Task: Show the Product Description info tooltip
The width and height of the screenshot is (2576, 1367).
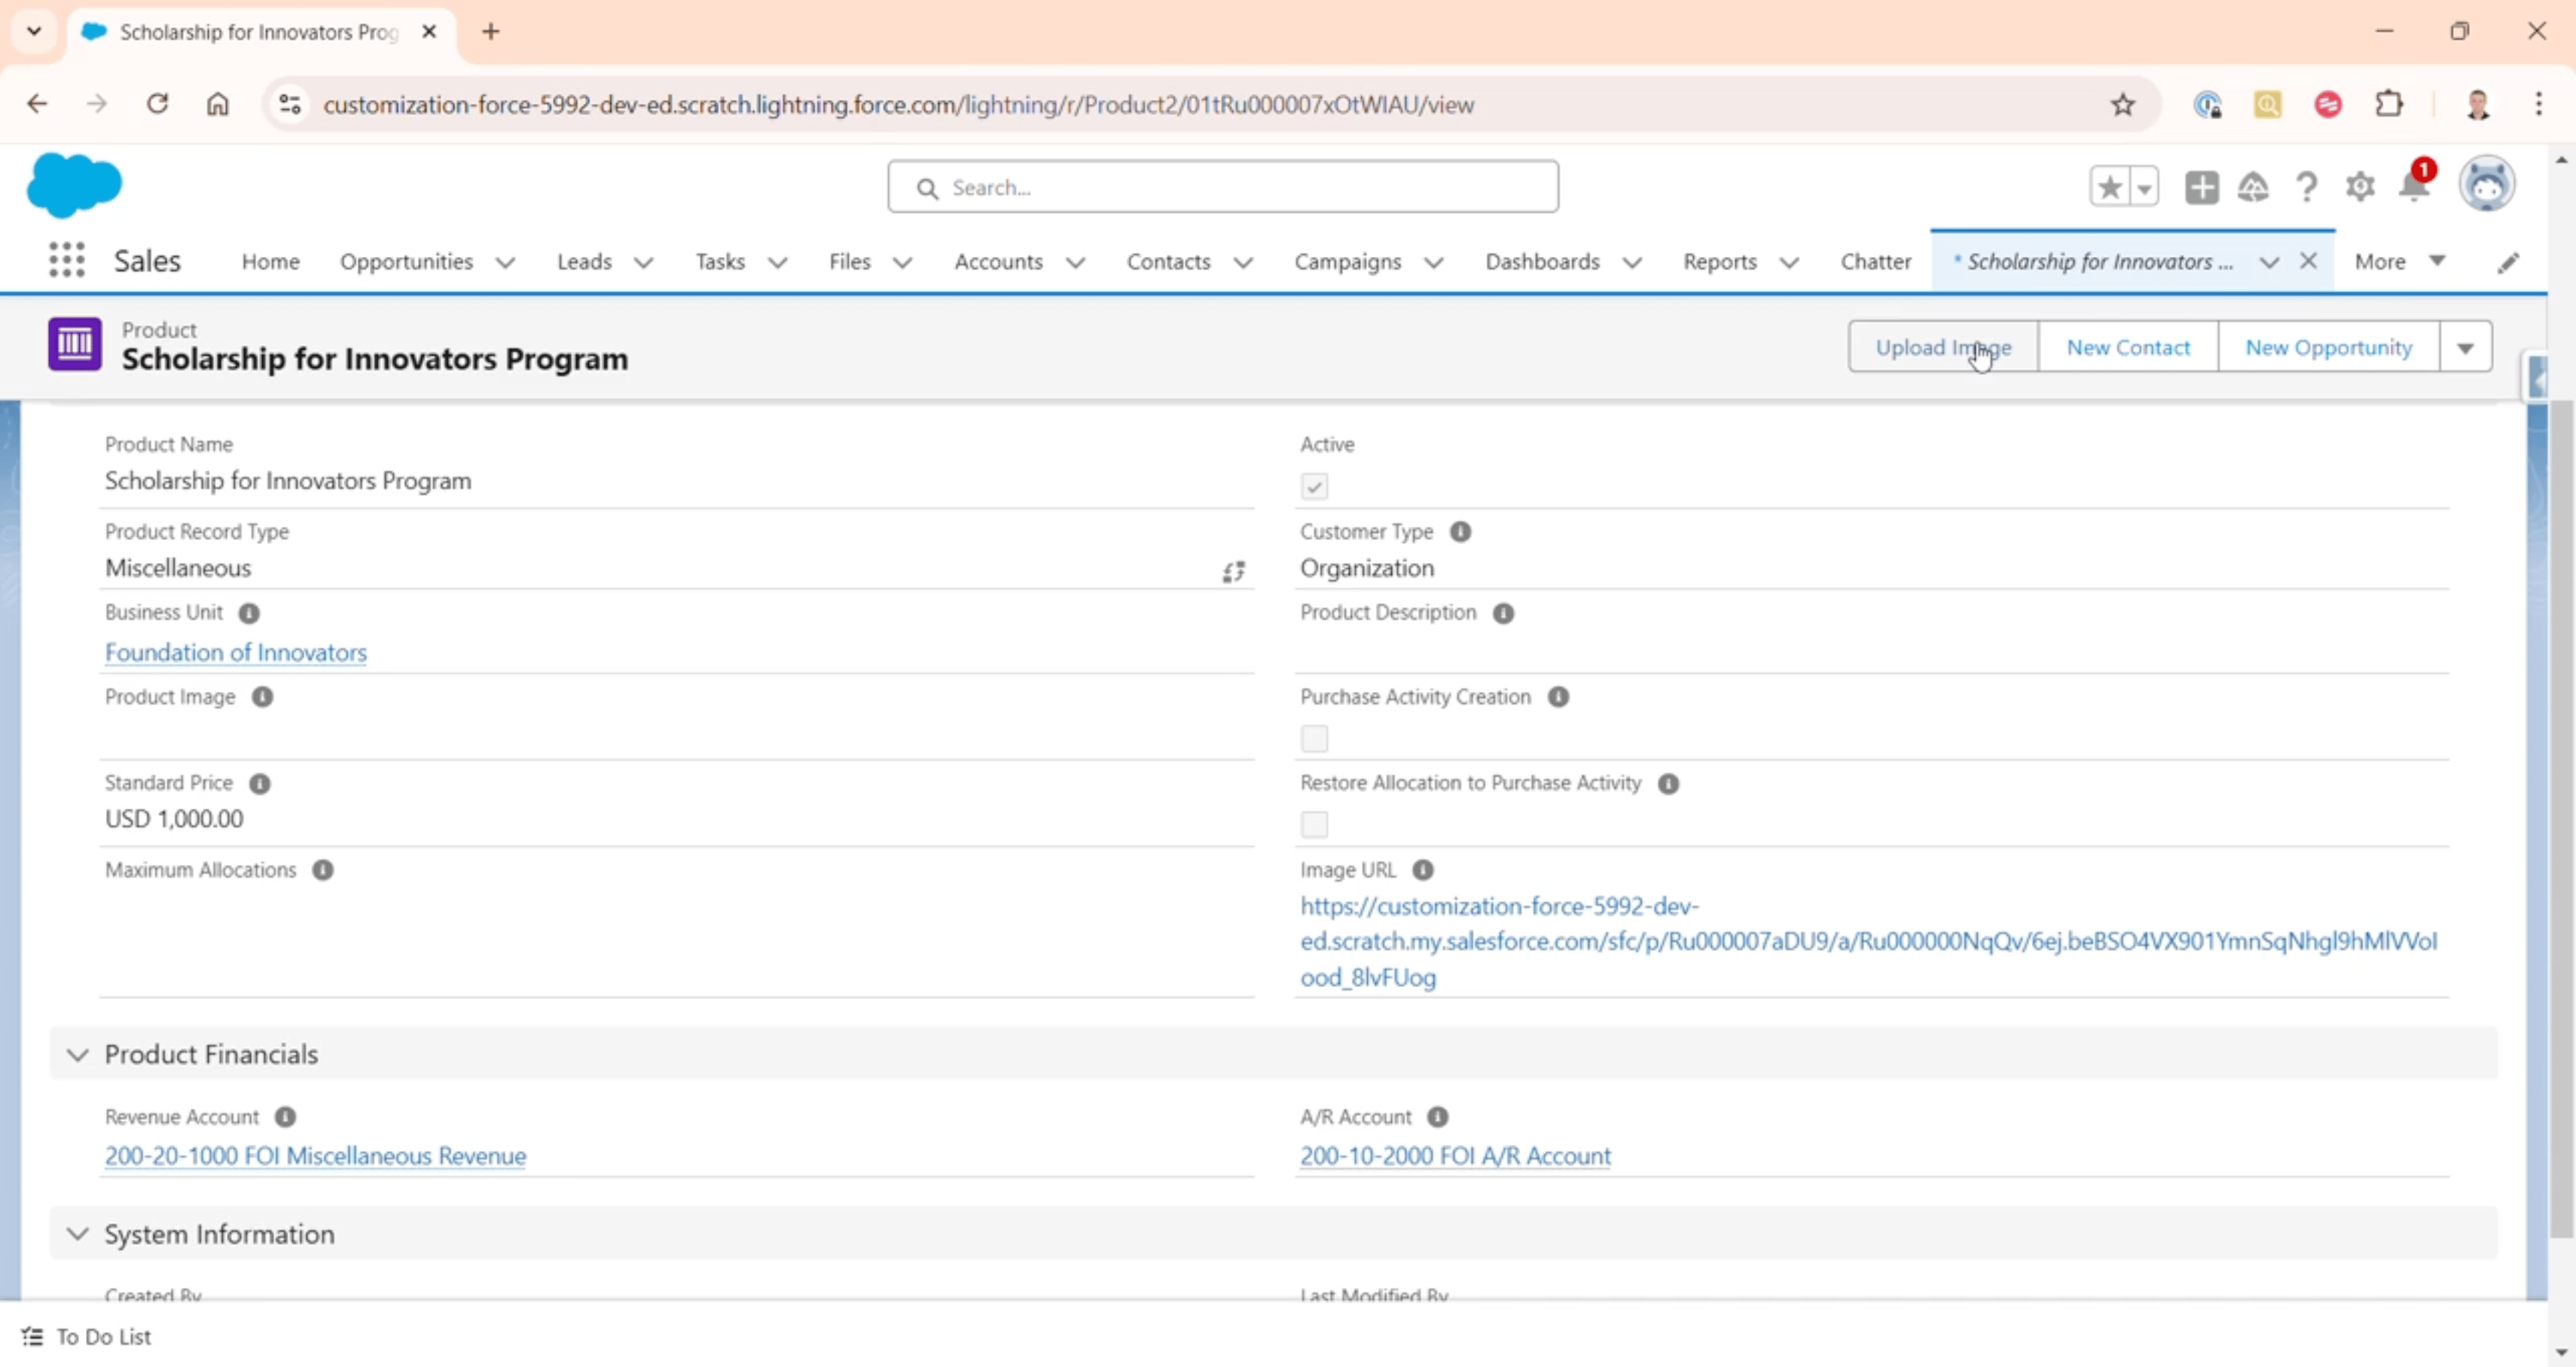Action: pyautogui.click(x=1503, y=613)
